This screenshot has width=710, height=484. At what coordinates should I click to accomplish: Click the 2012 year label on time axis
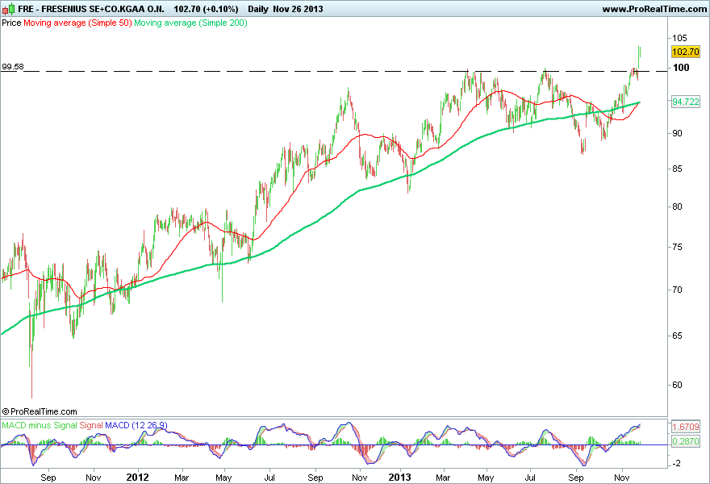137,478
